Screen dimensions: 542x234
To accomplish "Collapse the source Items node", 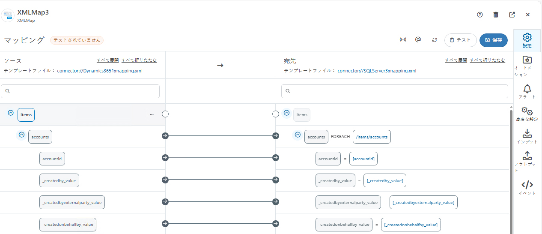I will (11, 113).
